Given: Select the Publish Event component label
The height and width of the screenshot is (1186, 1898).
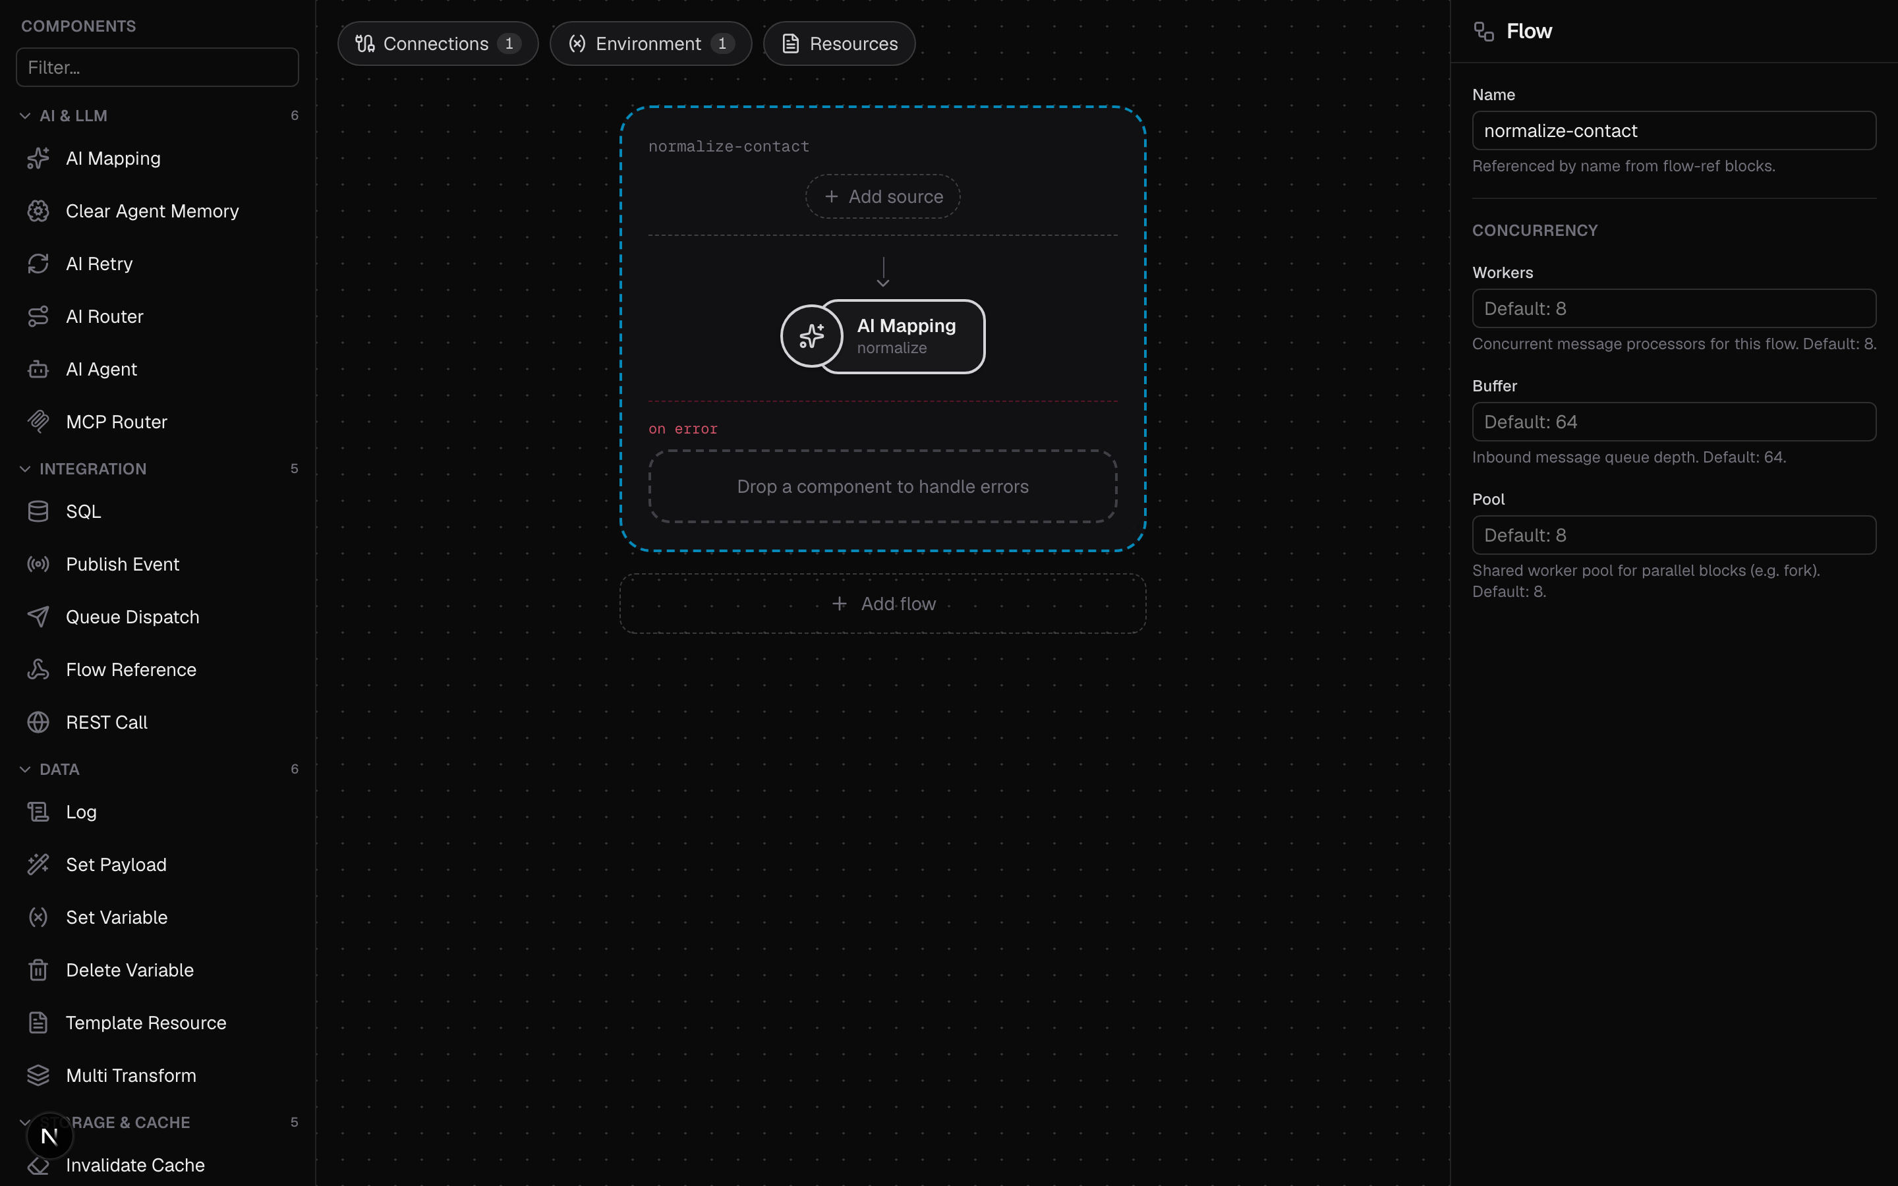Looking at the screenshot, I should coord(123,564).
